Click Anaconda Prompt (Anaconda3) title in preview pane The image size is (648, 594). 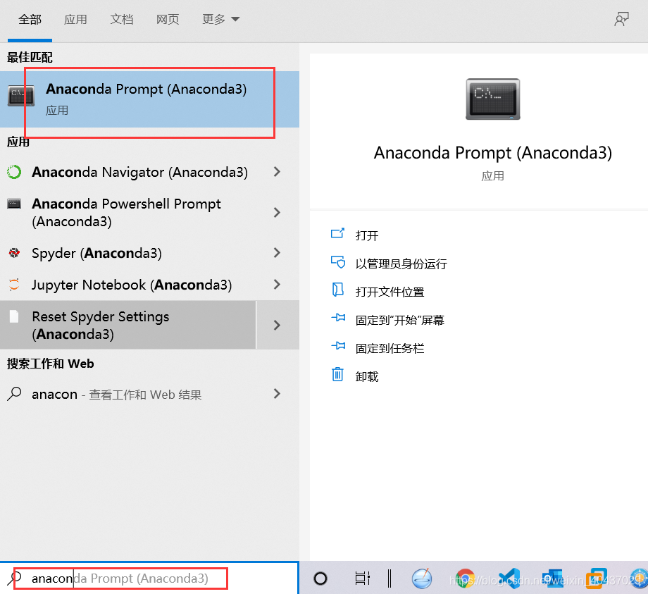coord(492,153)
